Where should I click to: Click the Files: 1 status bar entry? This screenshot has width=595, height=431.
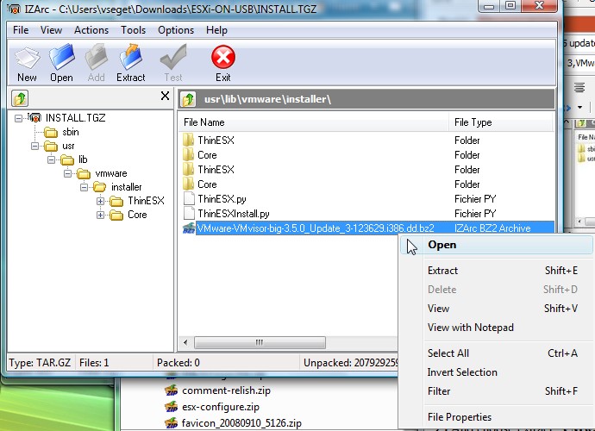[94, 363]
